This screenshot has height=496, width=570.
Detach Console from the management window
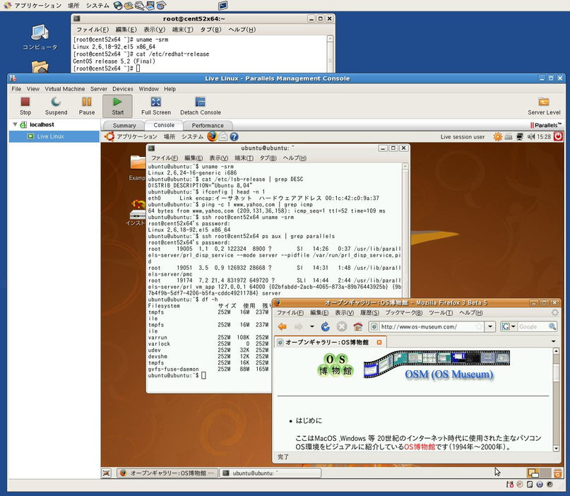tap(201, 106)
